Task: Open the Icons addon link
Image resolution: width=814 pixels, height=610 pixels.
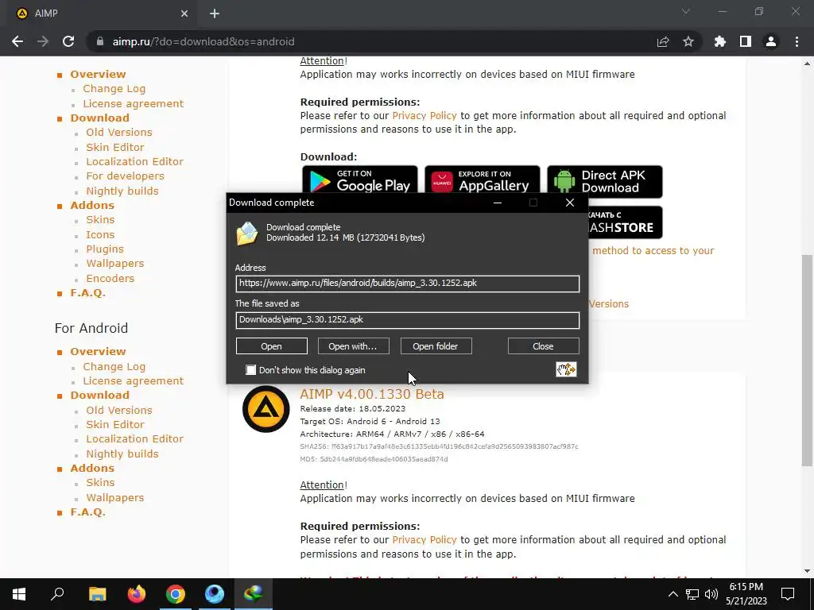Action: 100,234
